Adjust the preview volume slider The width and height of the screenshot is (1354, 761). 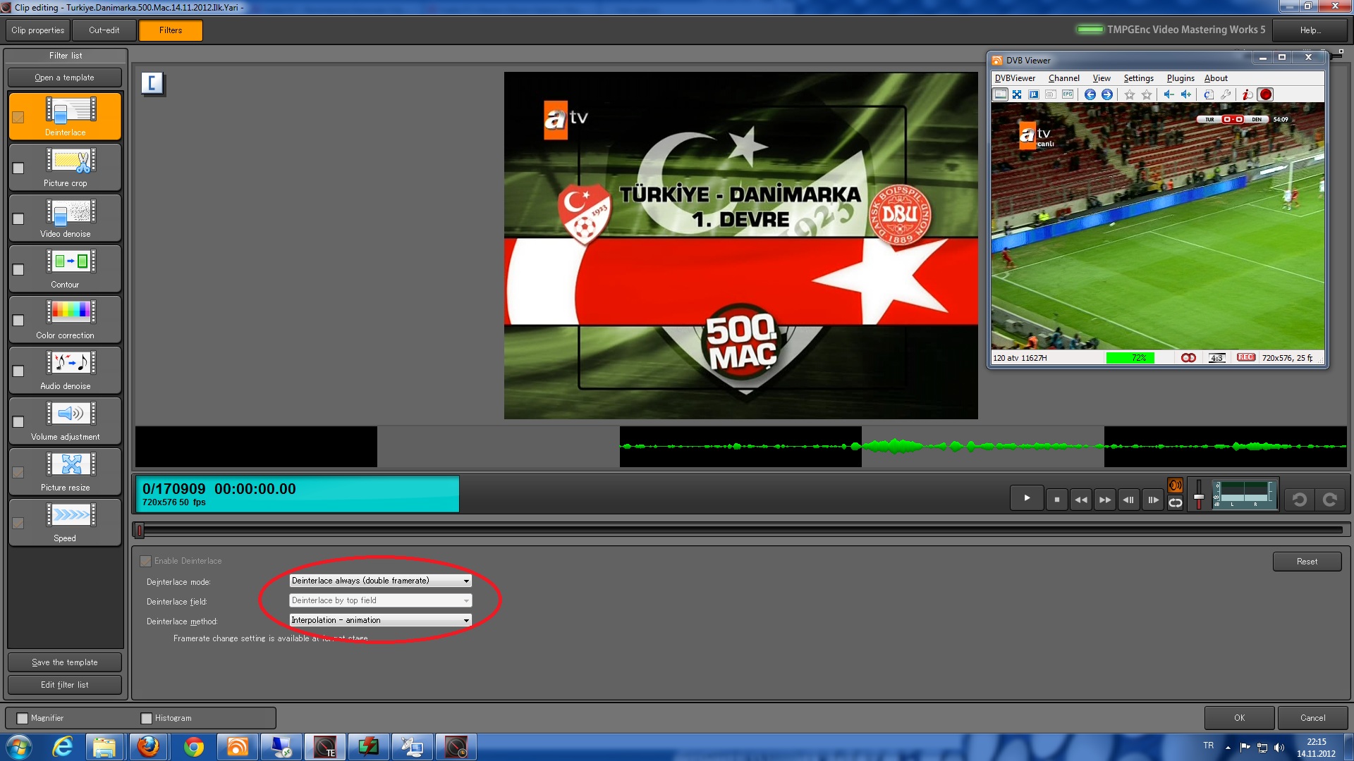[1199, 497]
